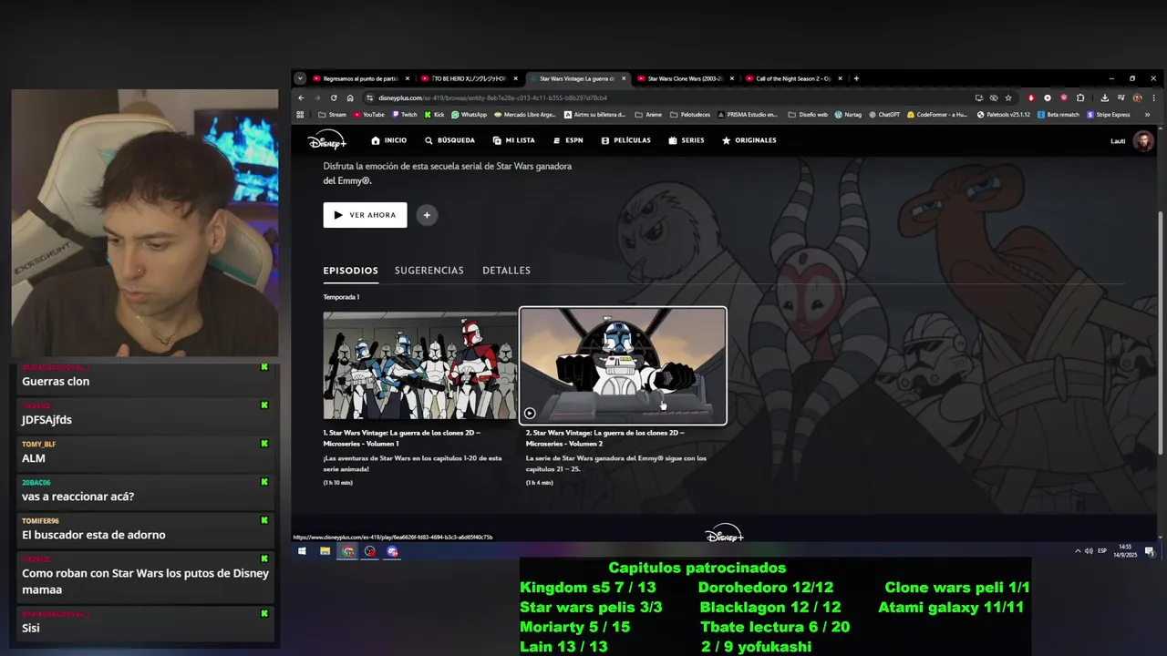Image resolution: width=1167 pixels, height=656 pixels.
Task: Open the YouTube bookmark
Action: [x=369, y=115]
